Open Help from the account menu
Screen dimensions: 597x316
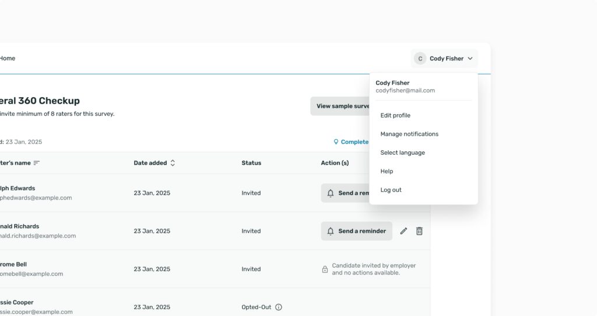click(x=387, y=171)
